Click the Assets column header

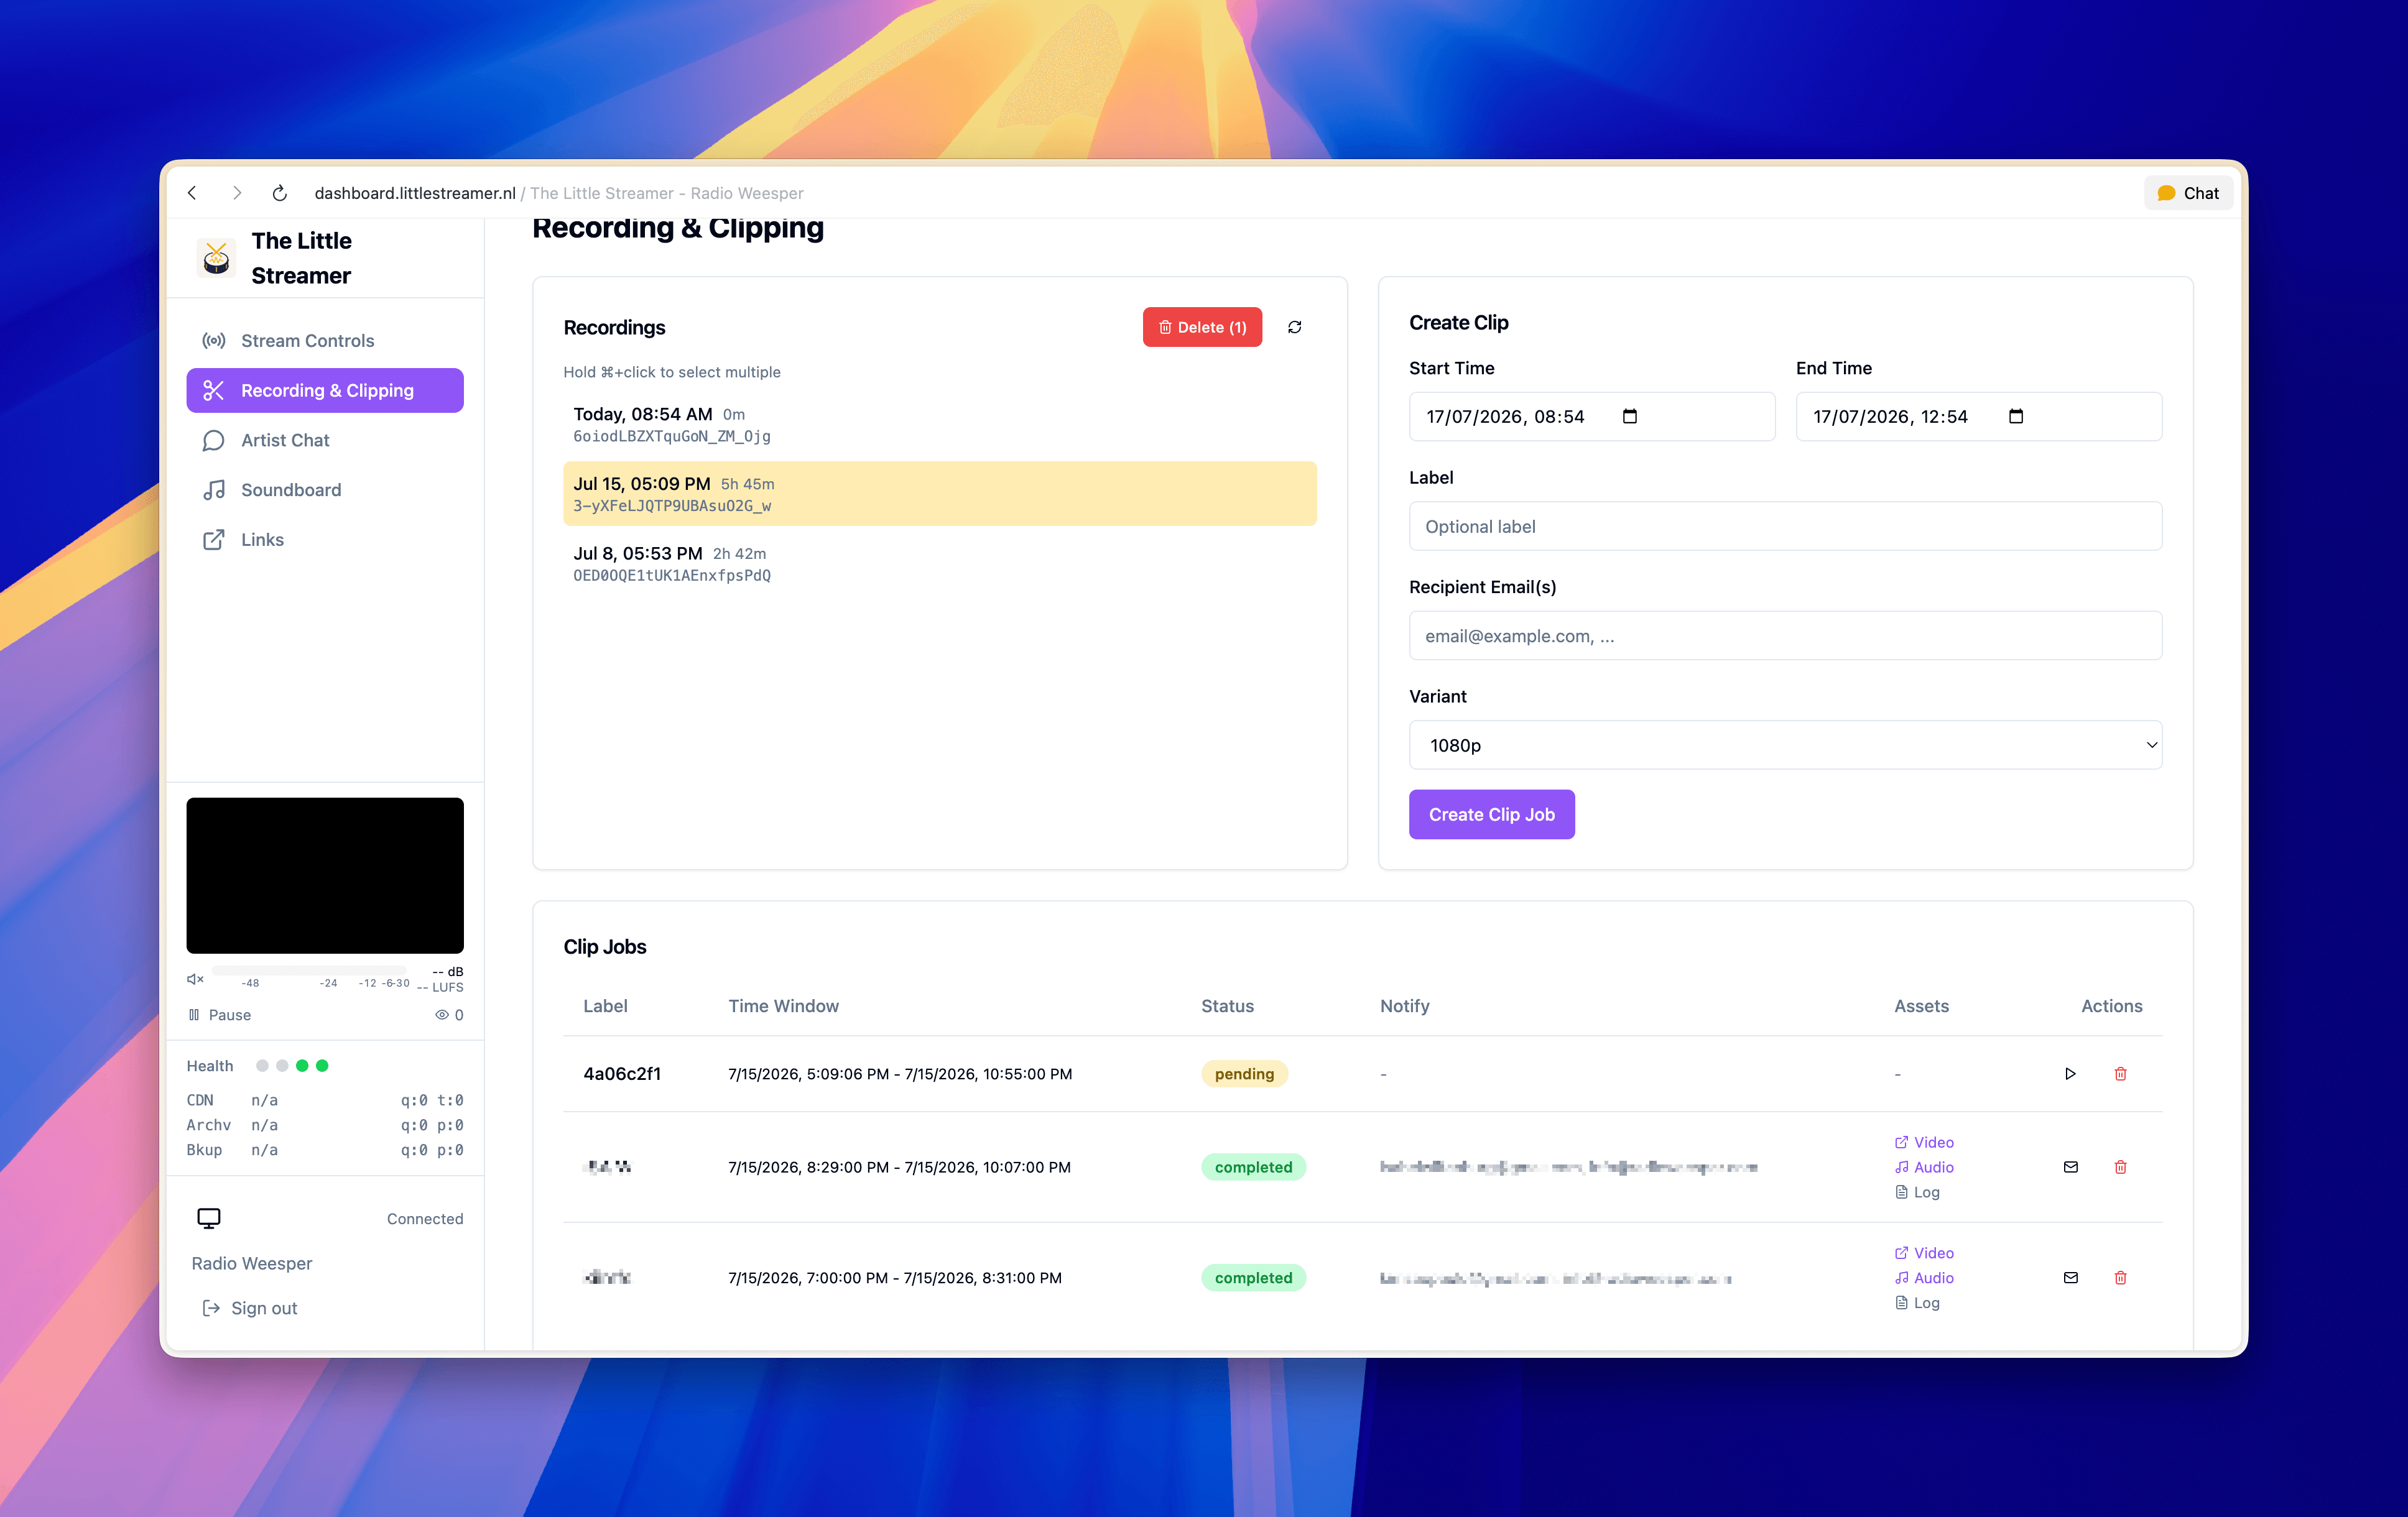[x=1921, y=1006]
